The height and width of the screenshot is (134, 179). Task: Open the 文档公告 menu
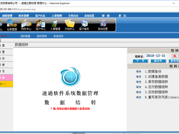[x=73, y=16]
